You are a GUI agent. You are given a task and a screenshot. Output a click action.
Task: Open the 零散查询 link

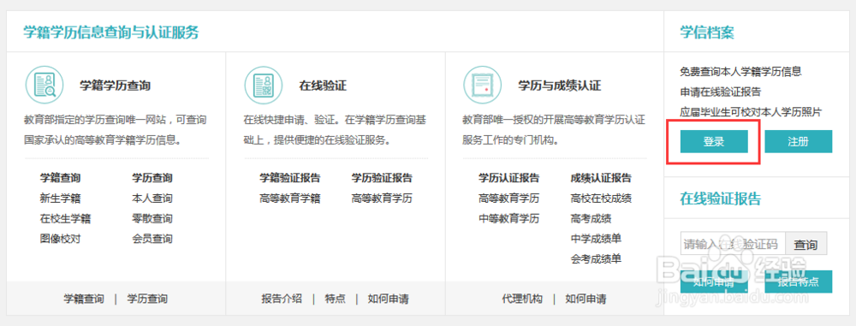152,219
